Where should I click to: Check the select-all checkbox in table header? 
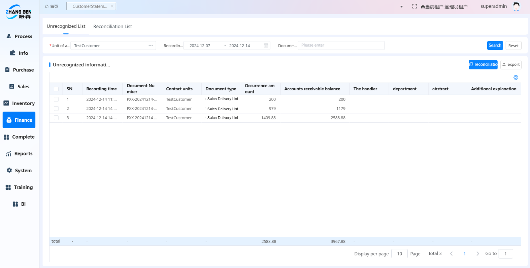[56, 89]
